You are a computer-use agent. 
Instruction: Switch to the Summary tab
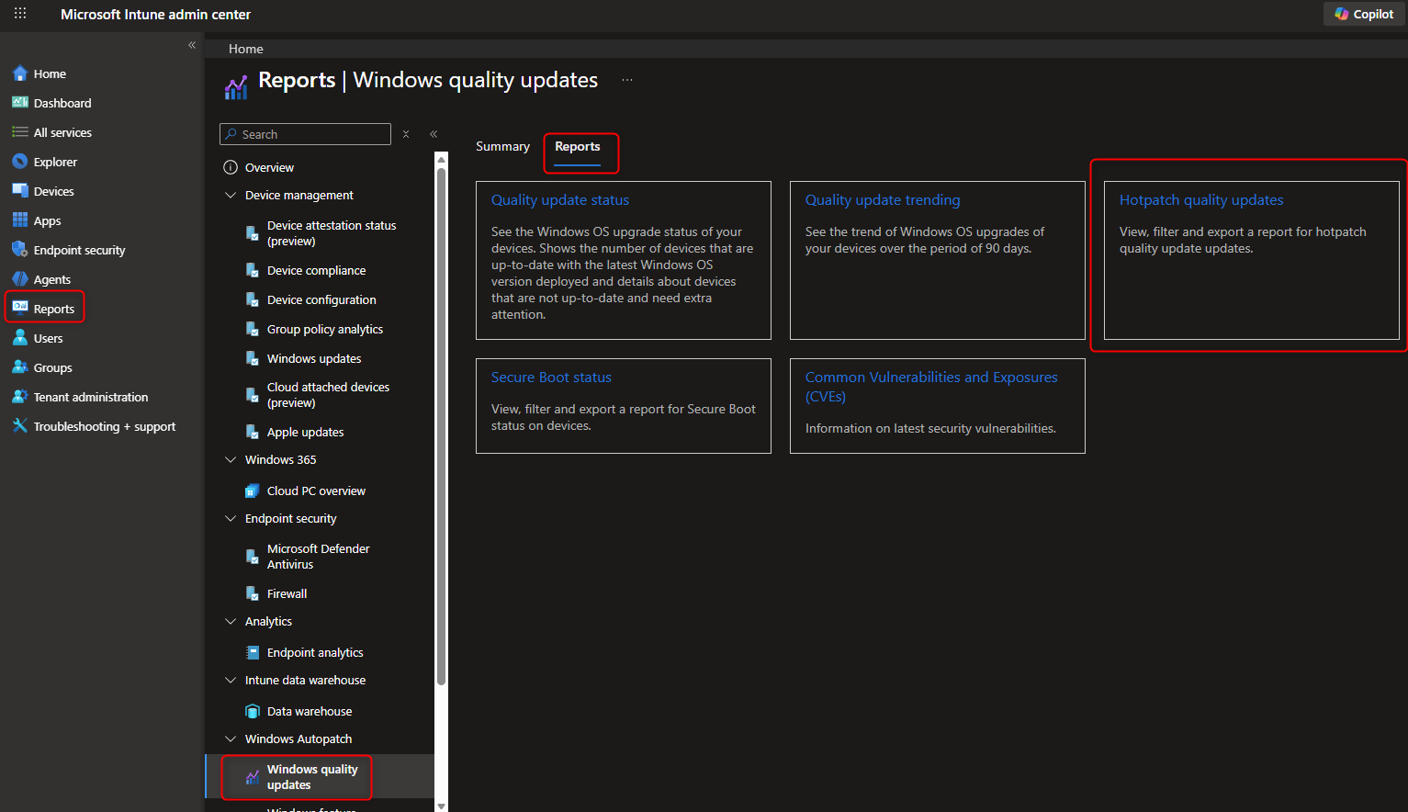click(x=502, y=145)
